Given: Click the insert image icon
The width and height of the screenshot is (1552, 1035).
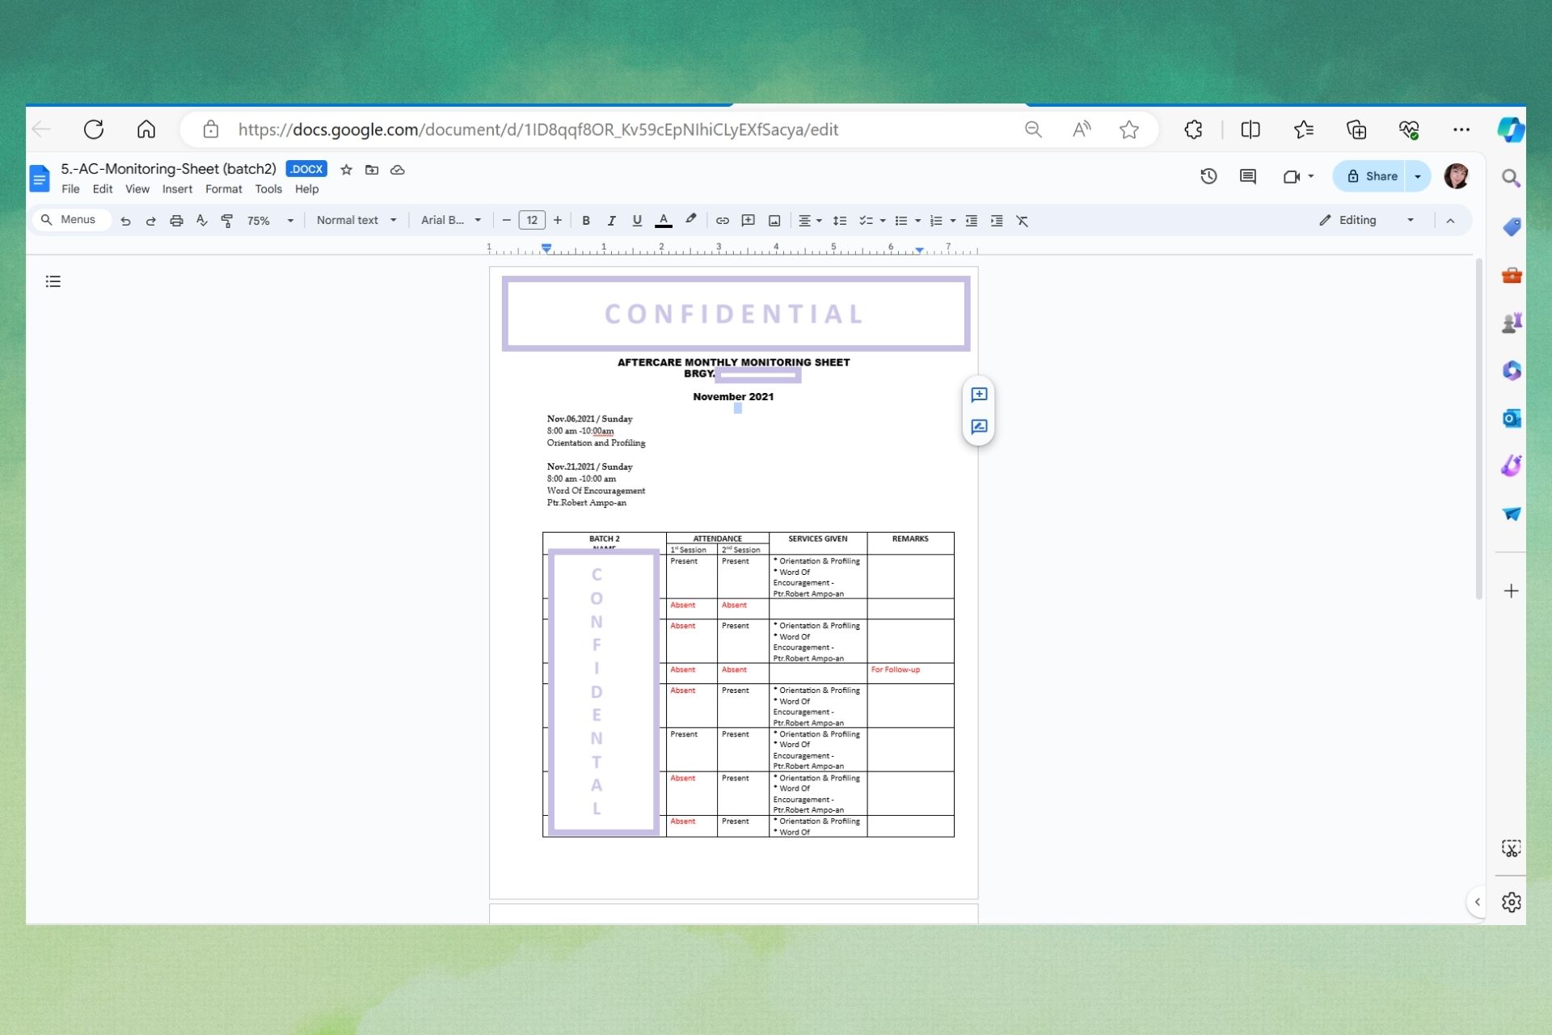Looking at the screenshot, I should tap(774, 221).
